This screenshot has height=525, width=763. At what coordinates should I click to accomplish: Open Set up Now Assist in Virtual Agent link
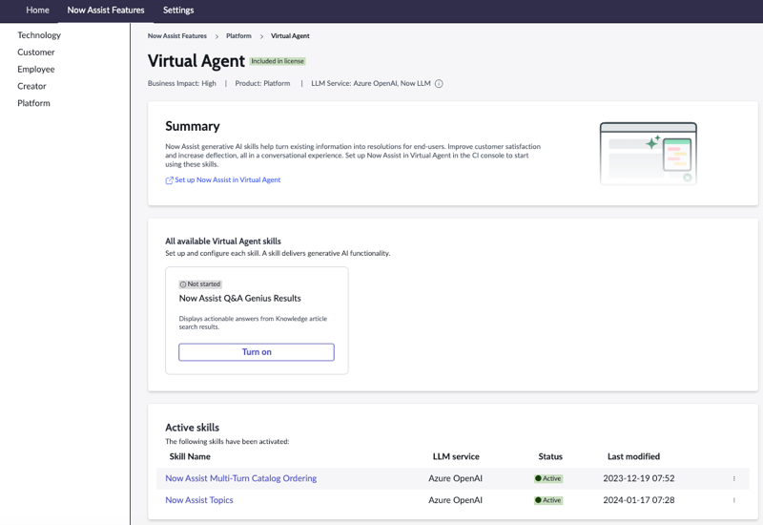(x=228, y=179)
